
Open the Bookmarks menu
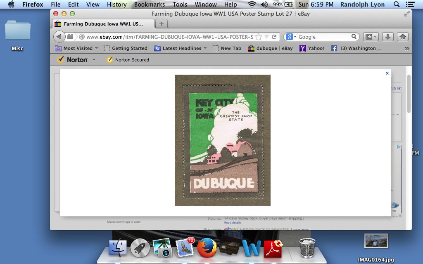coord(149,5)
